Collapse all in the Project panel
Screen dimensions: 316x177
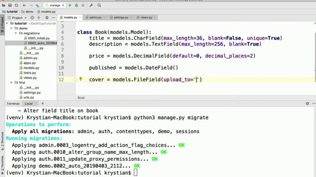coord(39,18)
